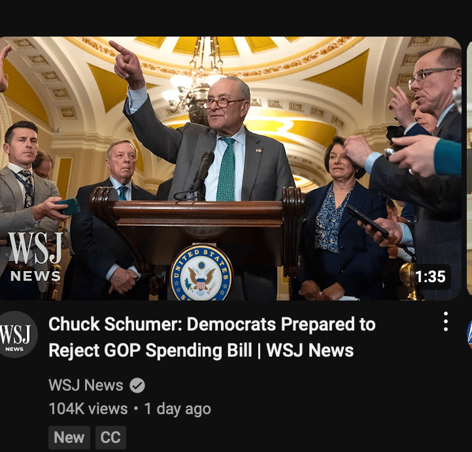This screenshot has width=472, height=452.
Task: Click the 1:35 duration badge on the thumbnail
Action: click(430, 276)
